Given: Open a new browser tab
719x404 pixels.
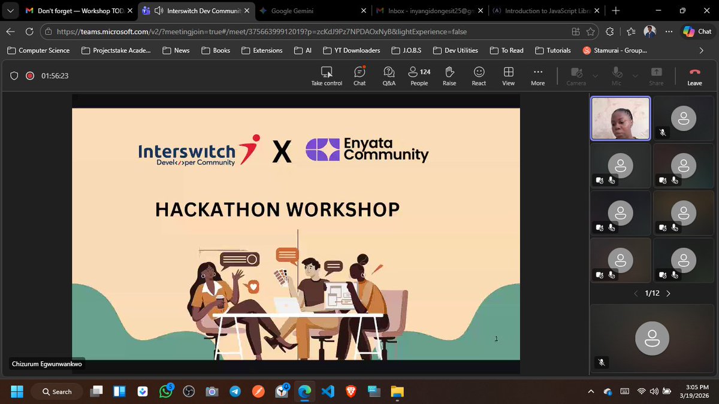Looking at the screenshot, I should (616, 11).
